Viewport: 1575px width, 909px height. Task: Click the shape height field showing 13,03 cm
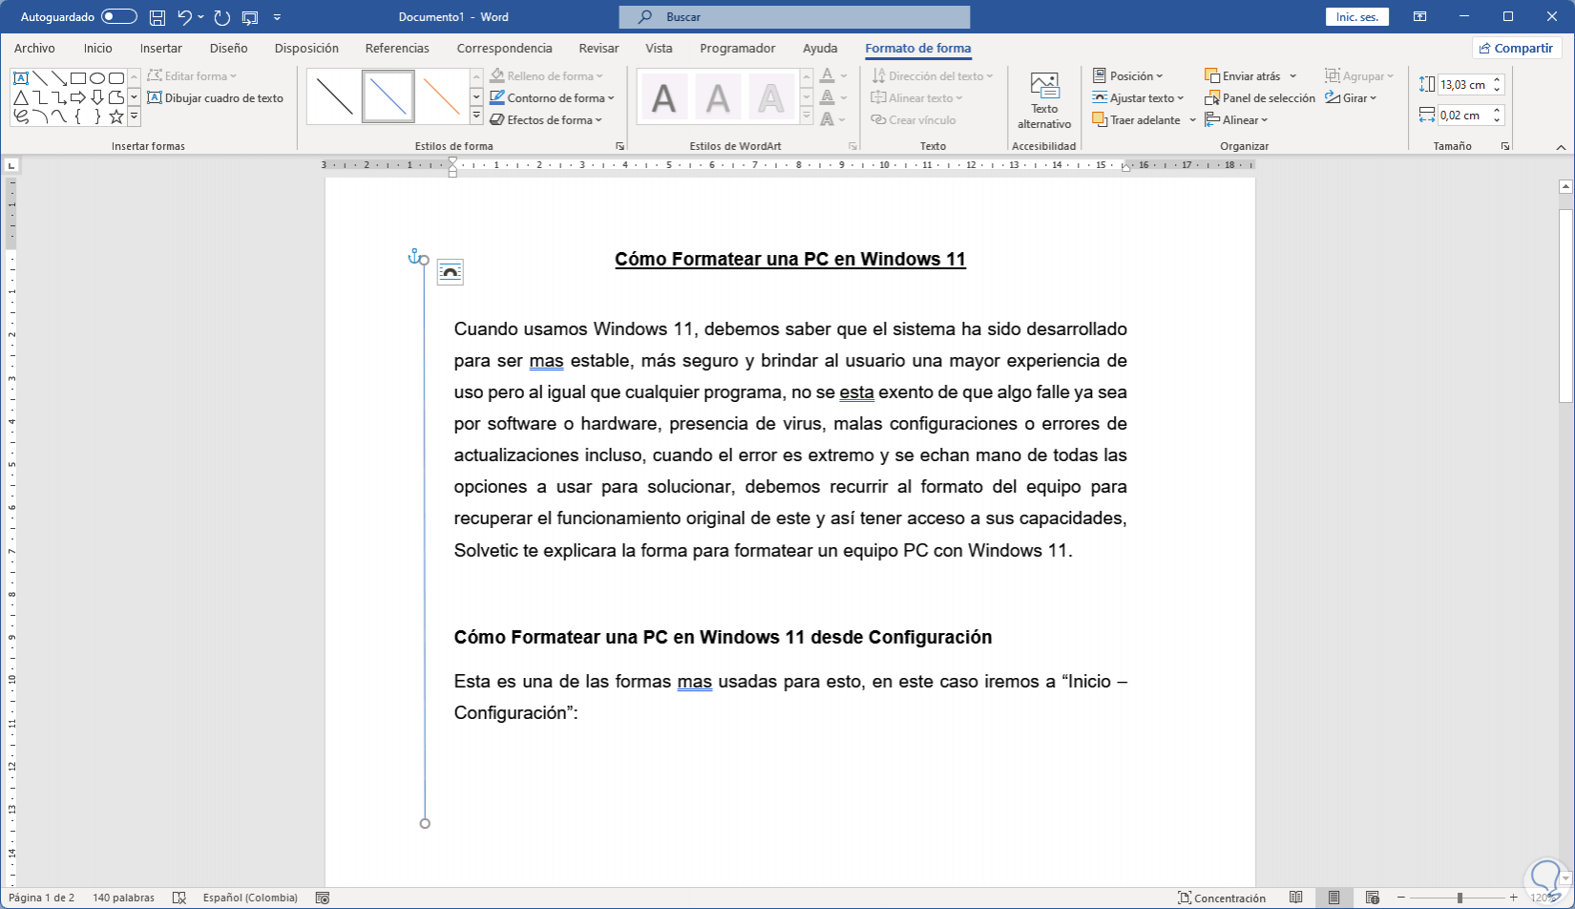click(x=1462, y=85)
